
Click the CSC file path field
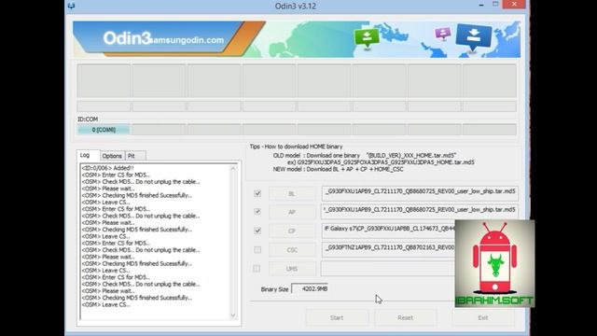coord(388,249)
